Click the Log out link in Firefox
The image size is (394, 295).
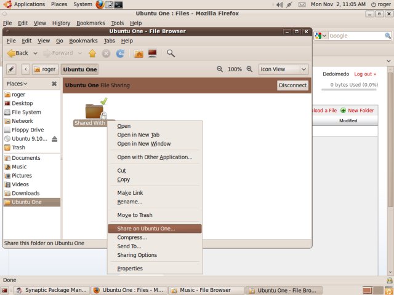[x=365, y=74]
